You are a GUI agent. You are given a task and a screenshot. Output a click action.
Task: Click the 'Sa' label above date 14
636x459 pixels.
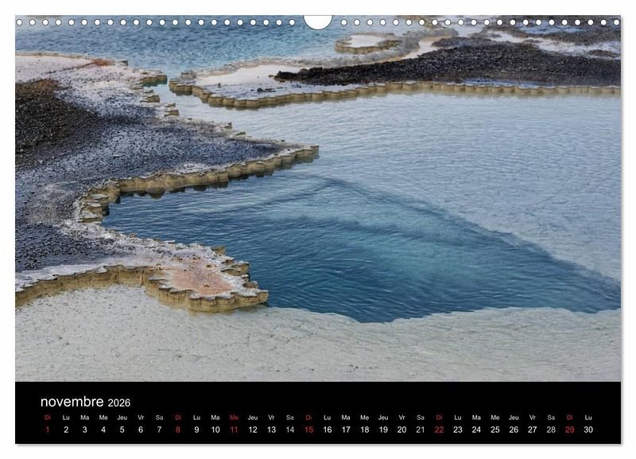(x=290, y=417)
